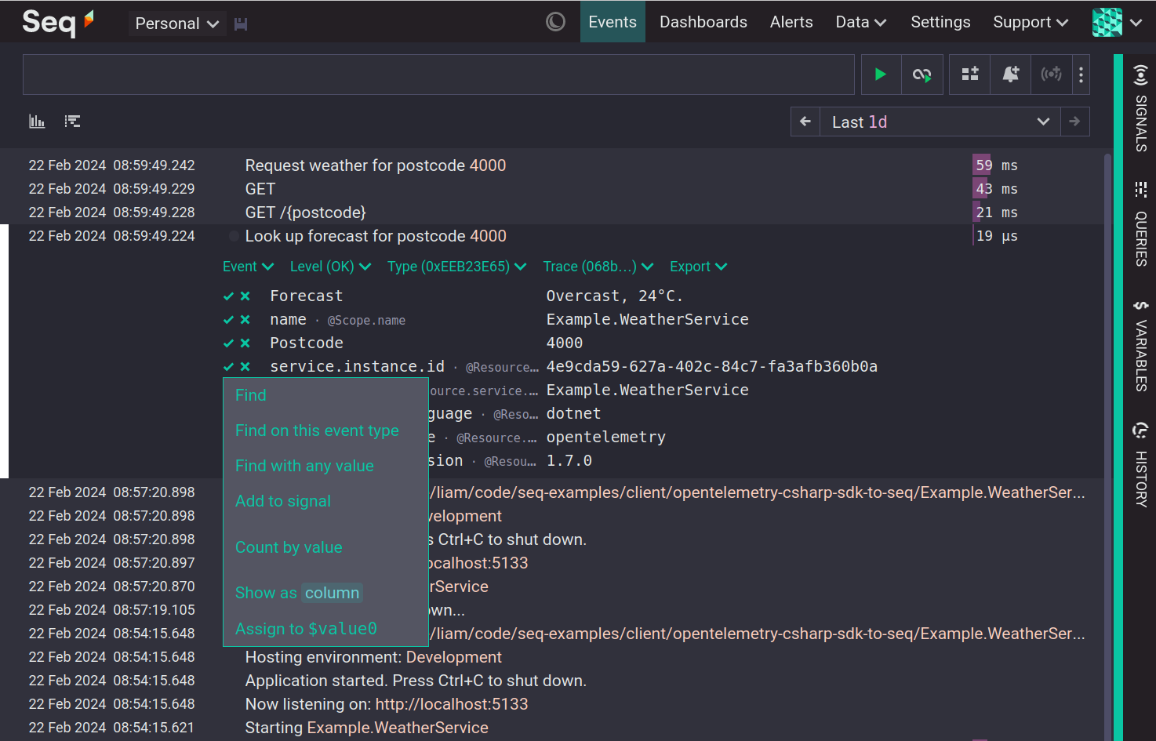
Task: Run query with green play button
Action: 881,74
